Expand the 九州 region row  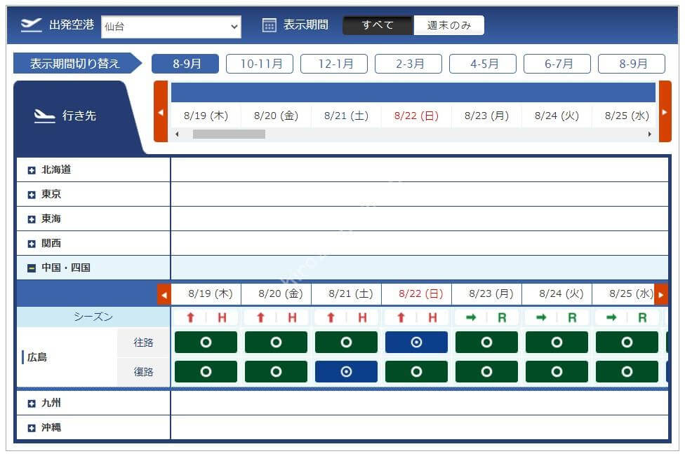click(x=32, y=403)
